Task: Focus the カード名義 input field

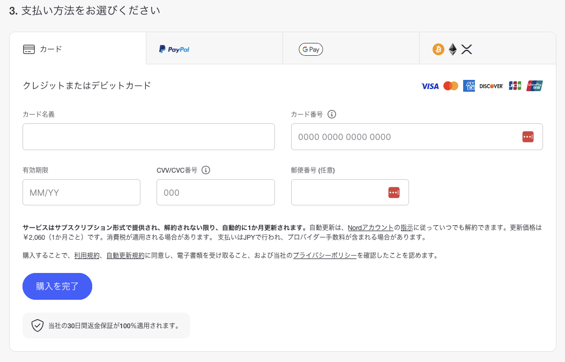Action: pyautogui.click(x=148, y=137)
